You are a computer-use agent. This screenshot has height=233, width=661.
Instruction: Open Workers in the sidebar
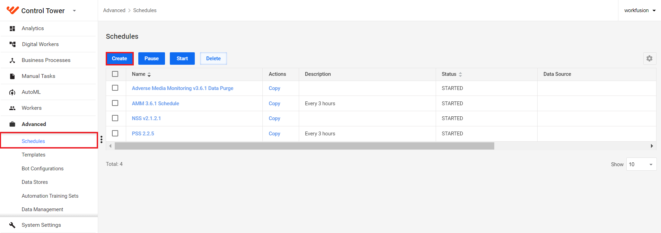(32, 108)
